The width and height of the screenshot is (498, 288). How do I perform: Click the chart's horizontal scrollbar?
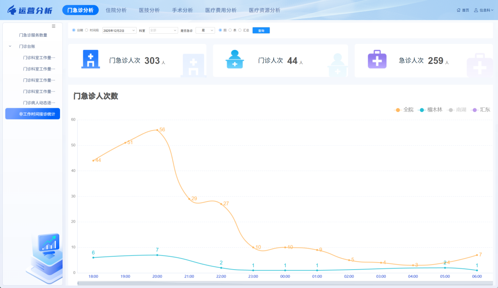point(285,283)
